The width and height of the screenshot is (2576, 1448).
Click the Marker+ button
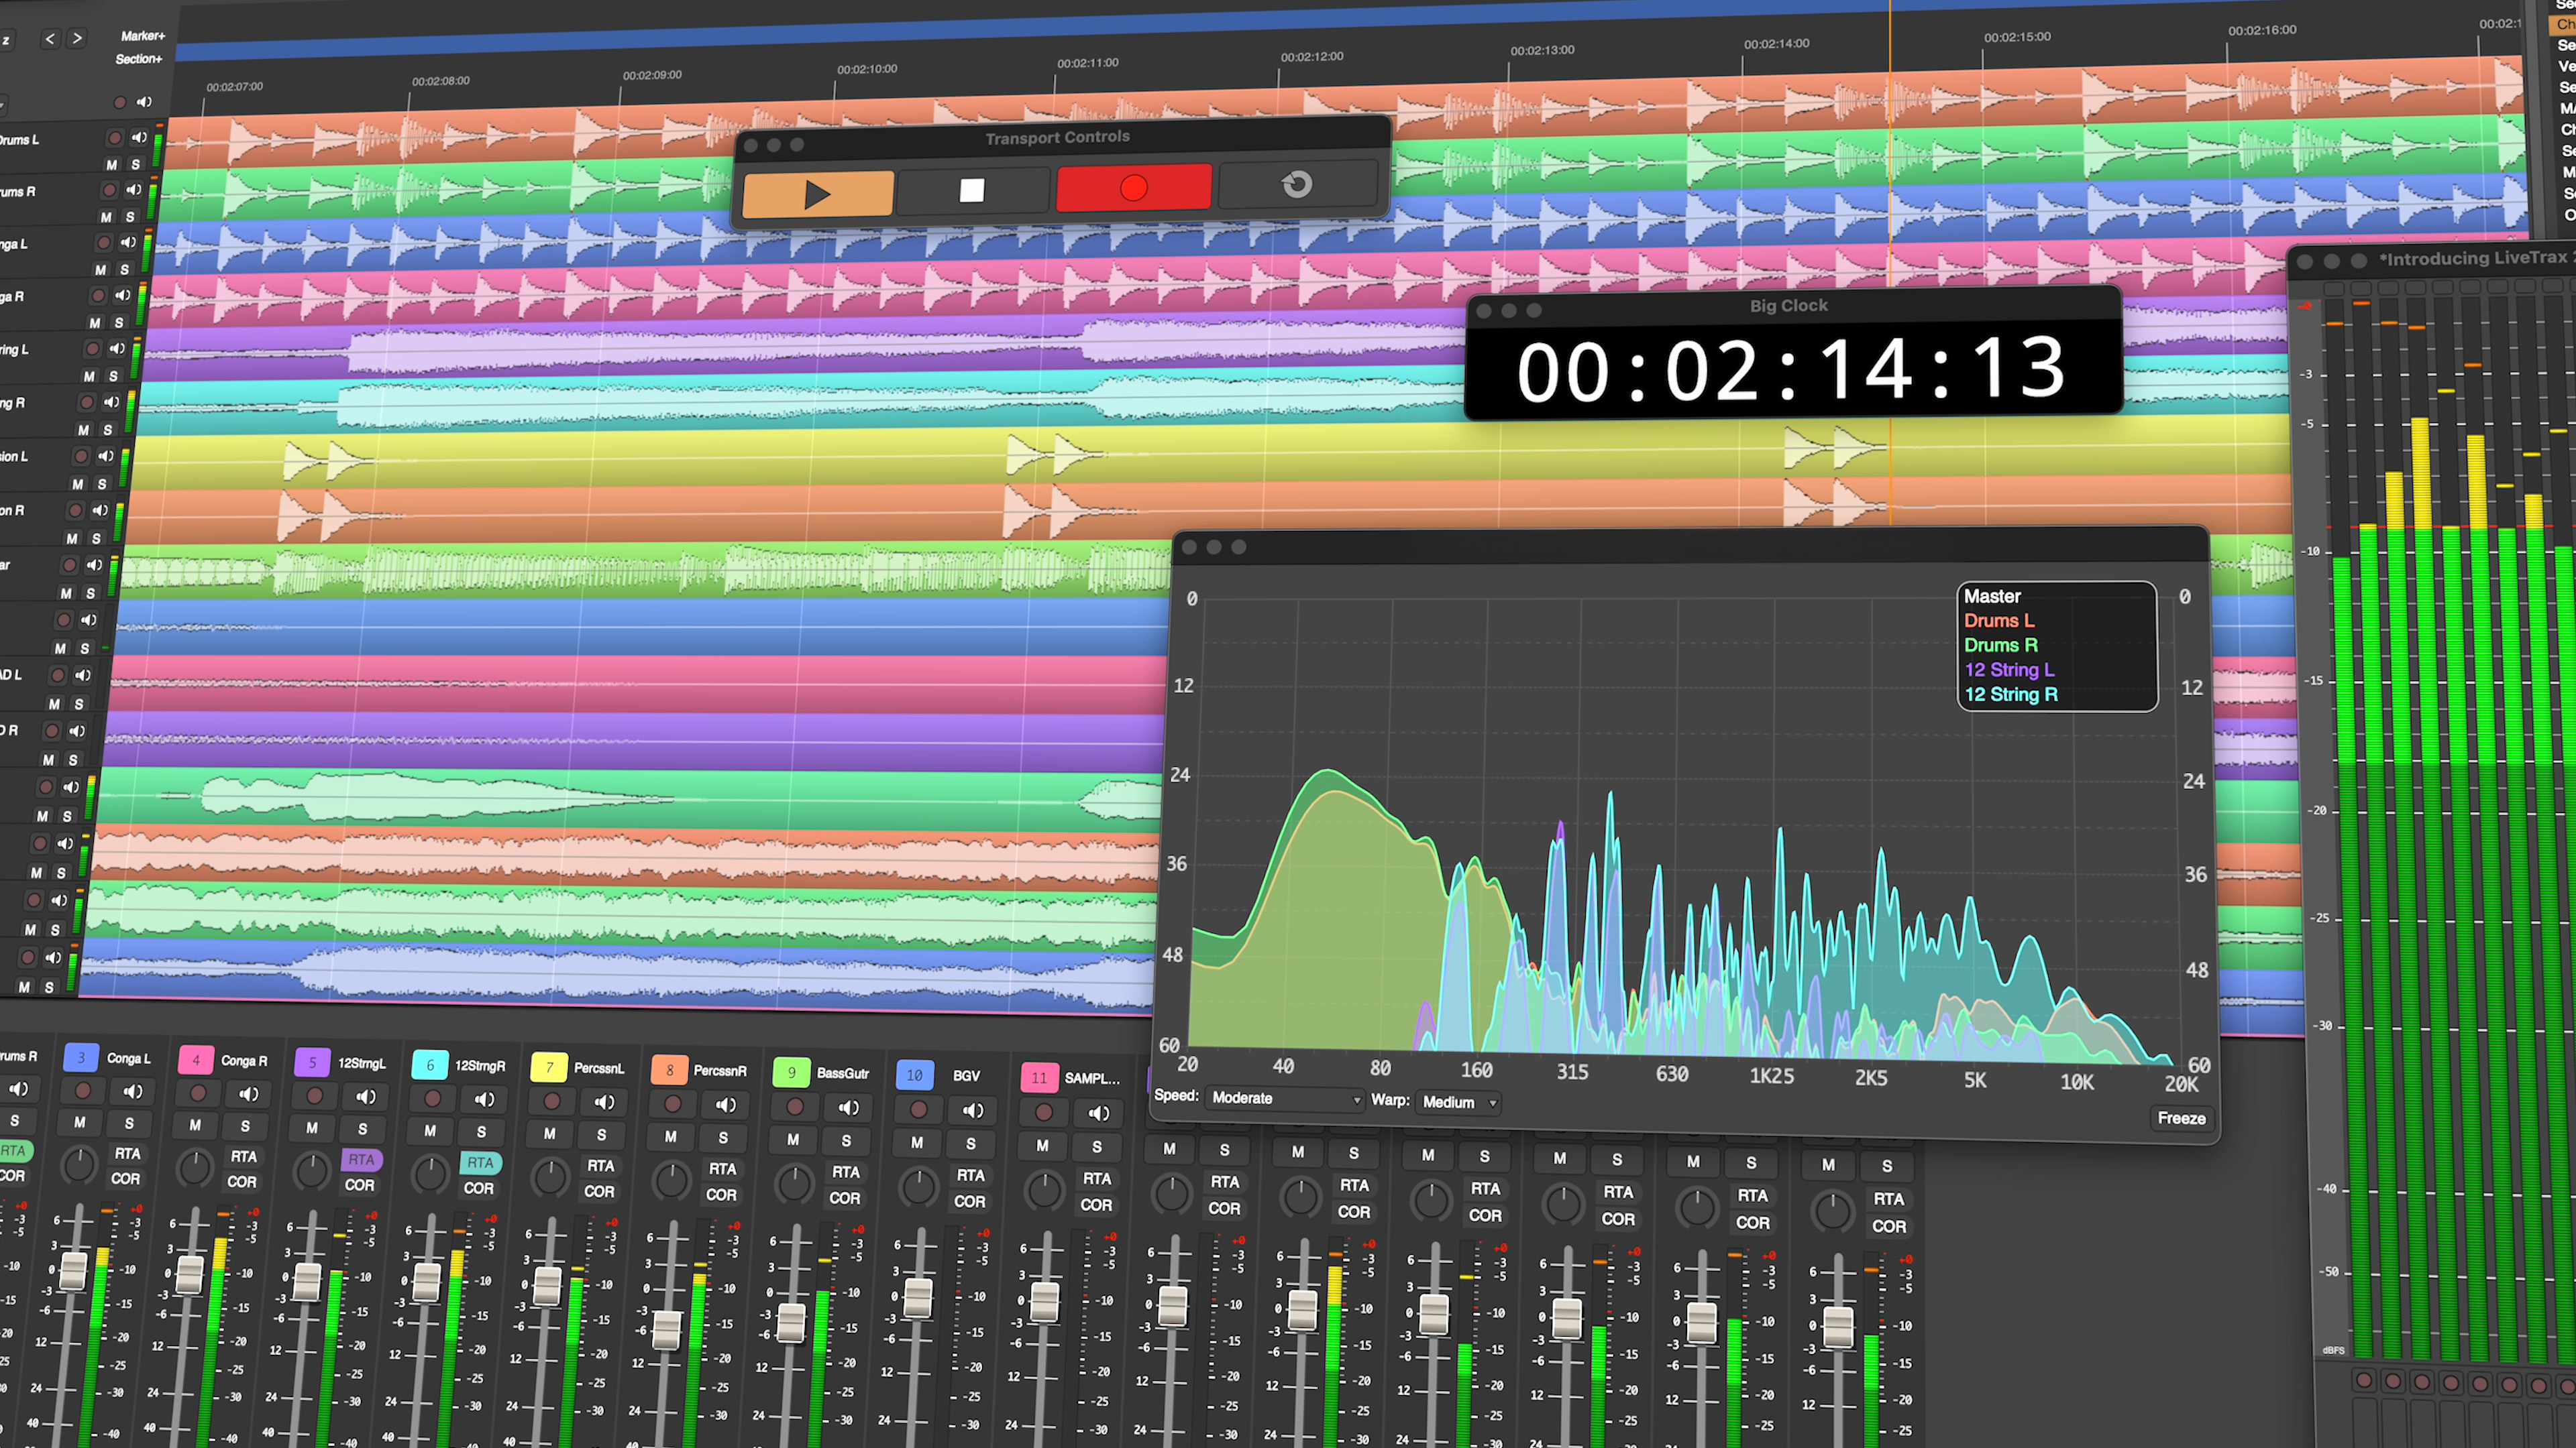click(142, 36)
